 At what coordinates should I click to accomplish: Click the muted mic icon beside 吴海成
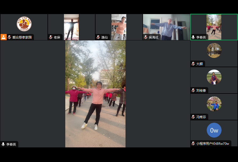point(146,37)
